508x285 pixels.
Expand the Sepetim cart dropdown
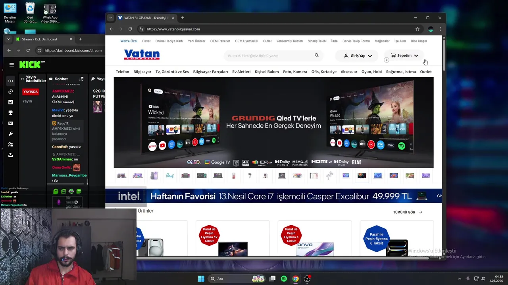404,55
